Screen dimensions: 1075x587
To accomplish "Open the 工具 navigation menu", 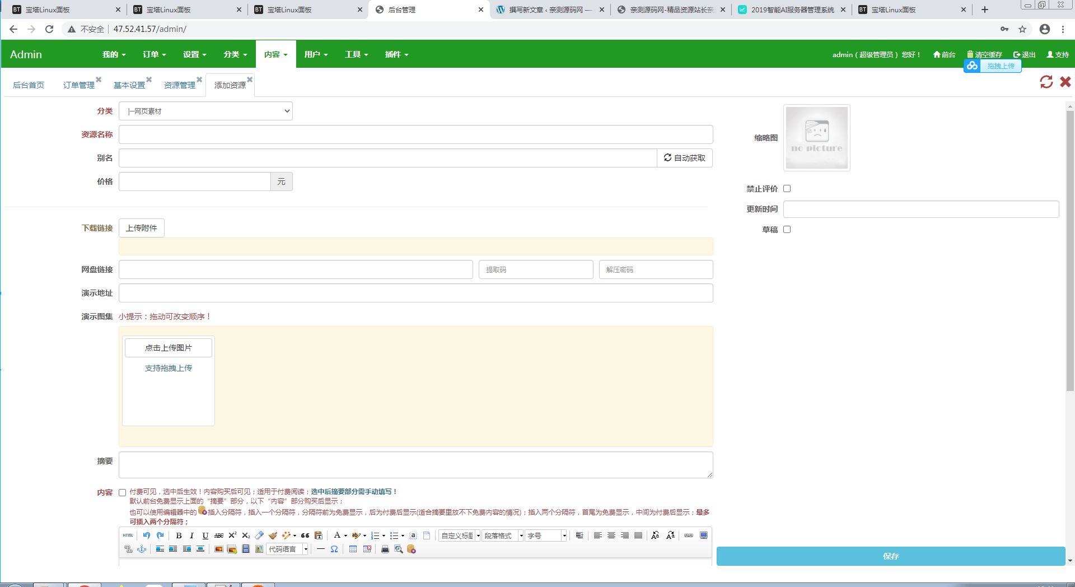I will coord(356,54).
